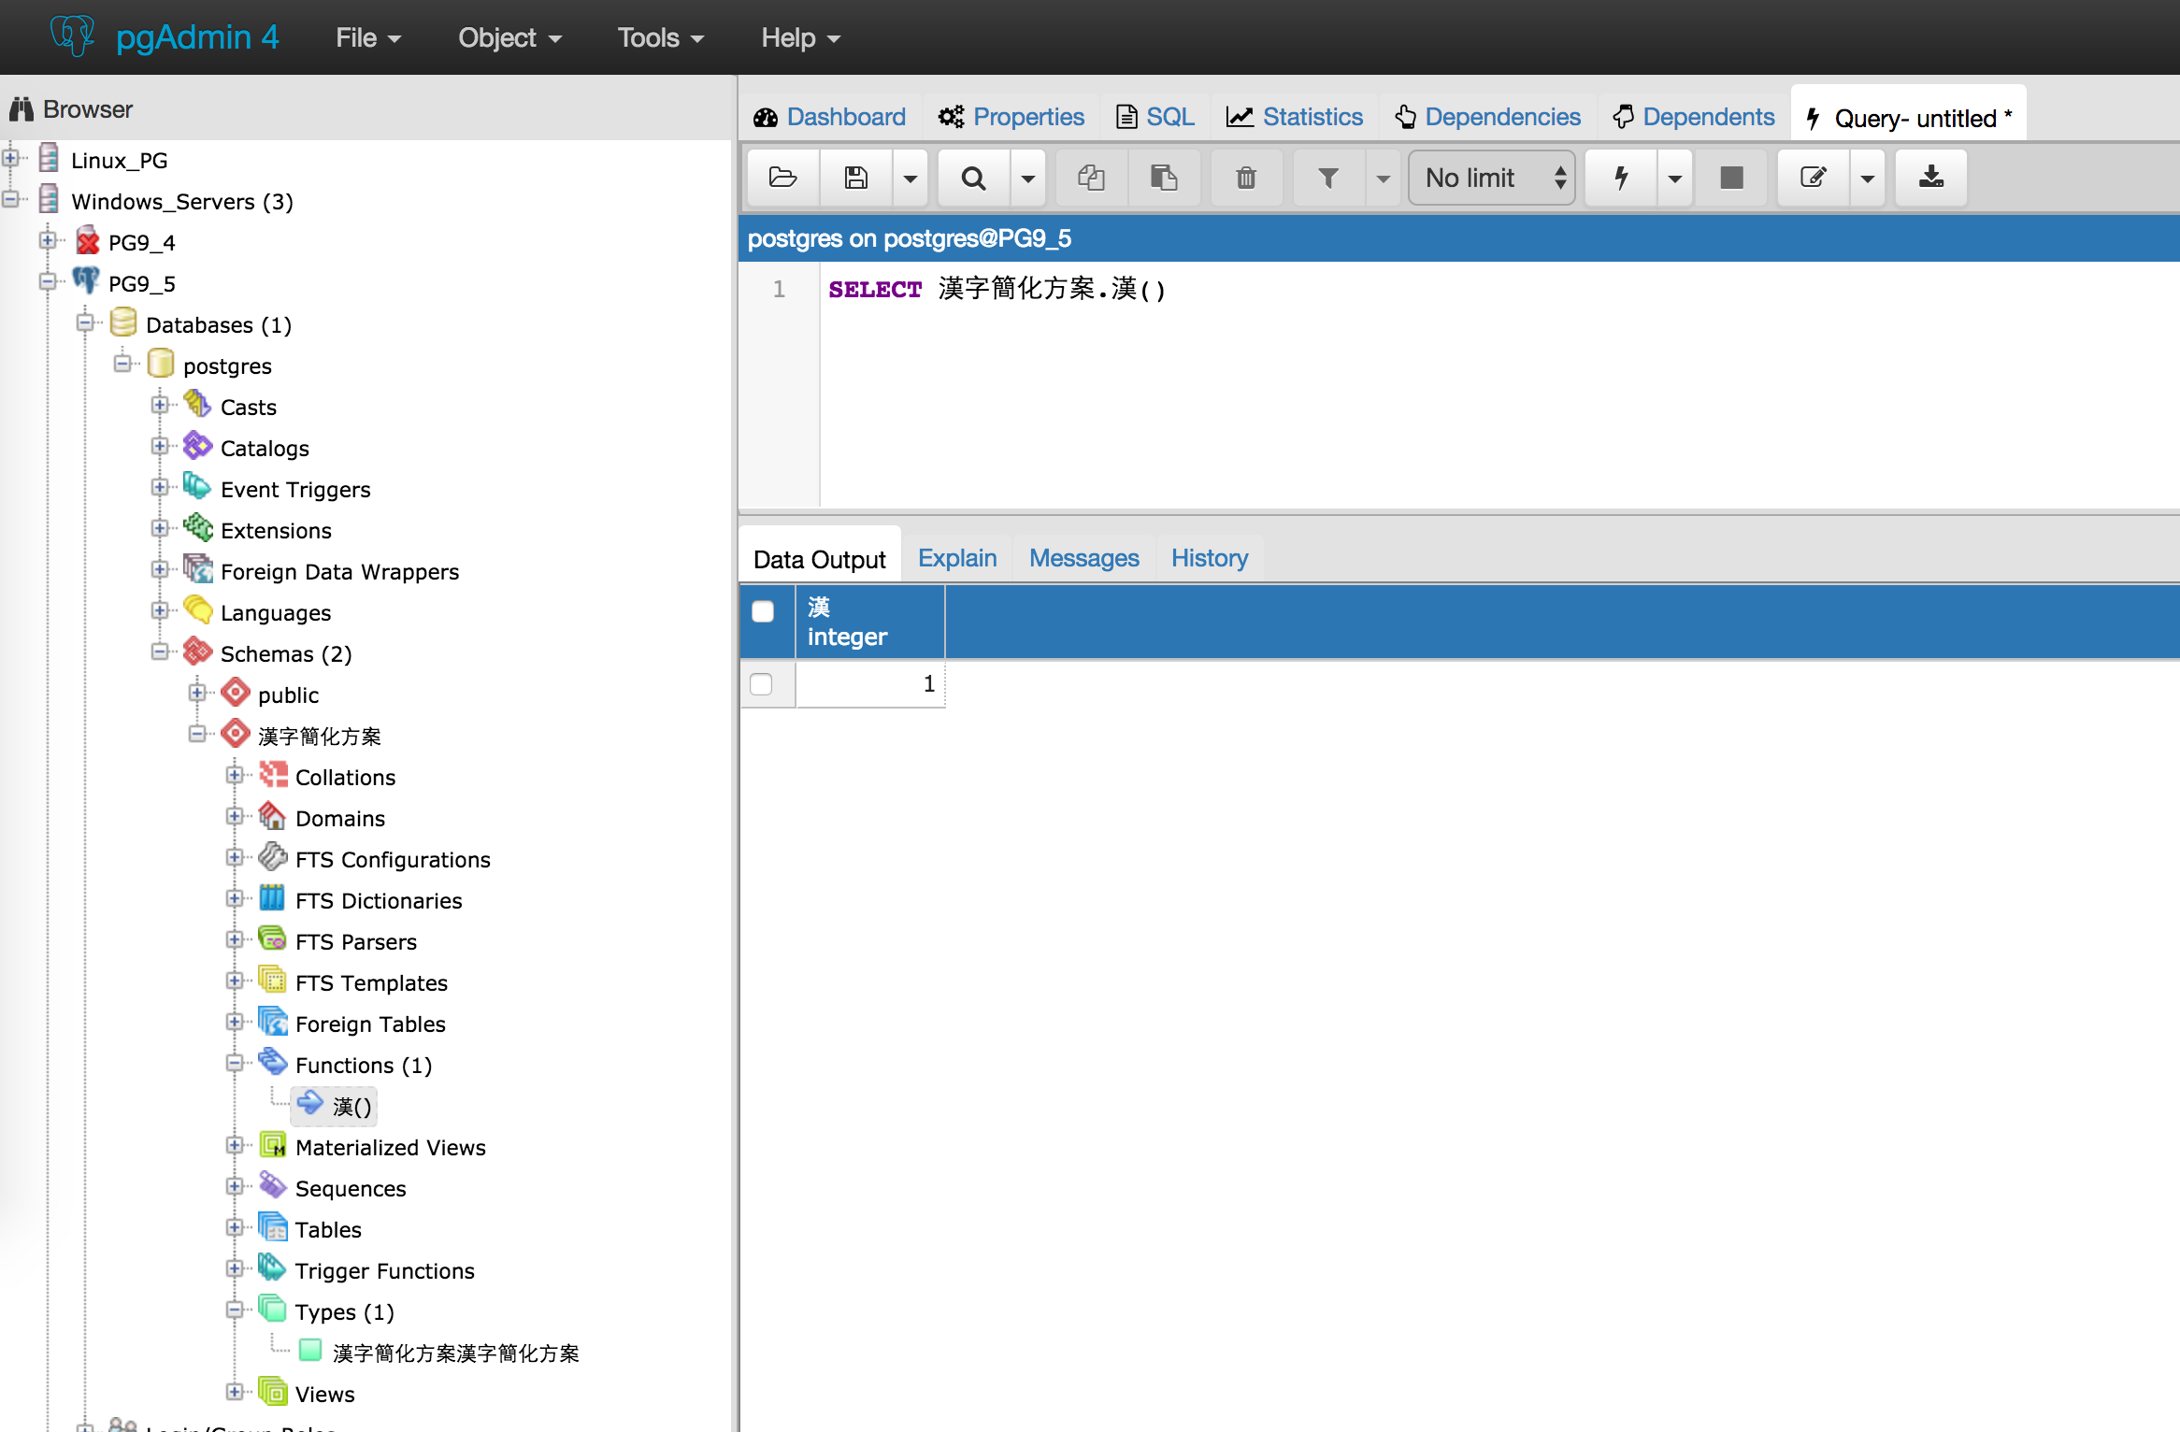Open the No limit rows dropdown
The height and width of the screenshot is (1432, 2180).
pyautogui.click(x=1491, y=178)
